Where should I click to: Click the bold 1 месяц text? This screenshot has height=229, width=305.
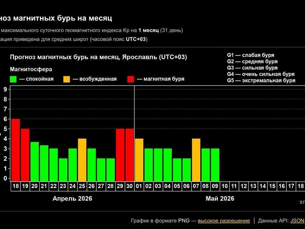tap(149, 31)
